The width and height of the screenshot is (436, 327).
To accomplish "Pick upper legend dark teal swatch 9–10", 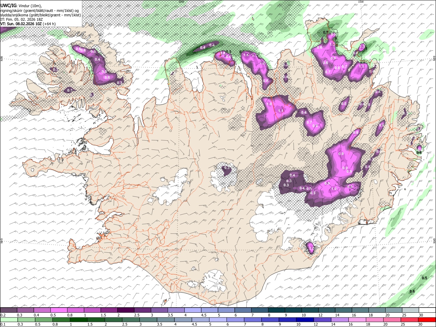I will coord(293,310).
